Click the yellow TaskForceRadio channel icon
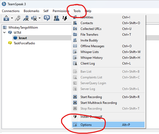 (10, 43)
